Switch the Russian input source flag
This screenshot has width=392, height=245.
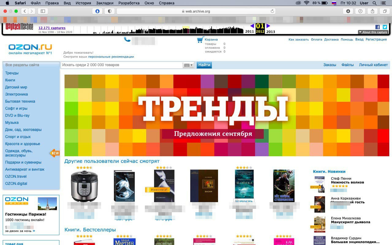[334, 3]
